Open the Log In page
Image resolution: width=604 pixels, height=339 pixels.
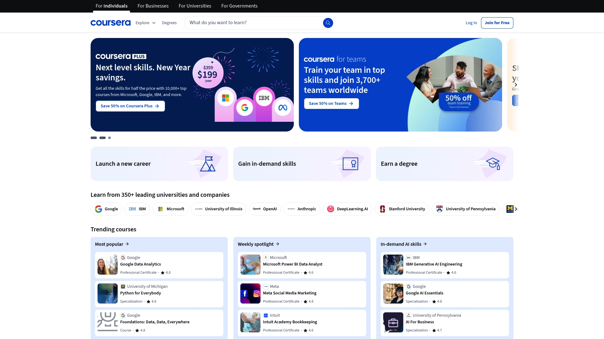pyautogui.click(x=471, y=23)
